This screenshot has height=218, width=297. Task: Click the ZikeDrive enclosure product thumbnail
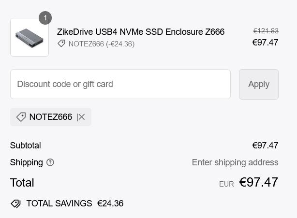click(x=30, y=37)
